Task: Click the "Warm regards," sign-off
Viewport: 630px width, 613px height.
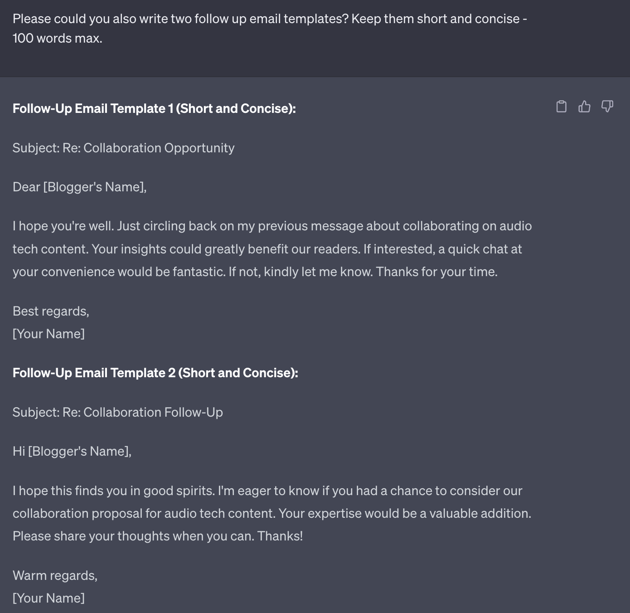Action: (x=55, y=575)
